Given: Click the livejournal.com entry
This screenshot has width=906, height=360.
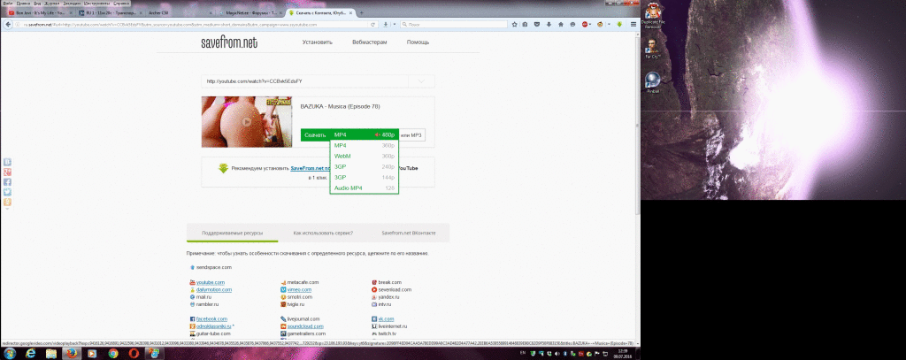Looking at the screenshot, I should (303, 319).
